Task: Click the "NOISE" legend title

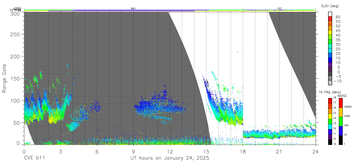Action: [342, 96]
